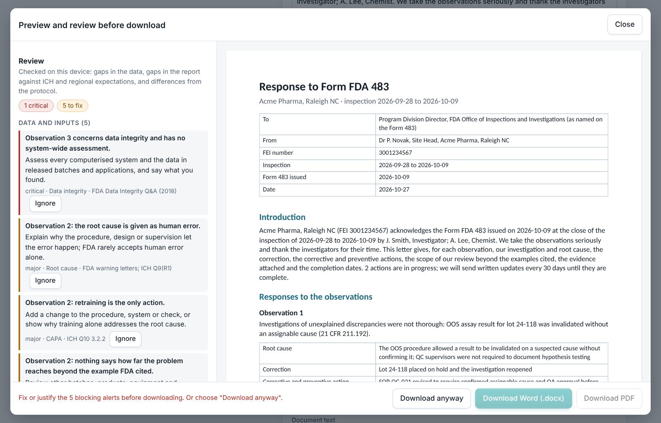Screen dimensions: 661x423
Task: Click Download Word (.docx) button
Action: (523, 398)
